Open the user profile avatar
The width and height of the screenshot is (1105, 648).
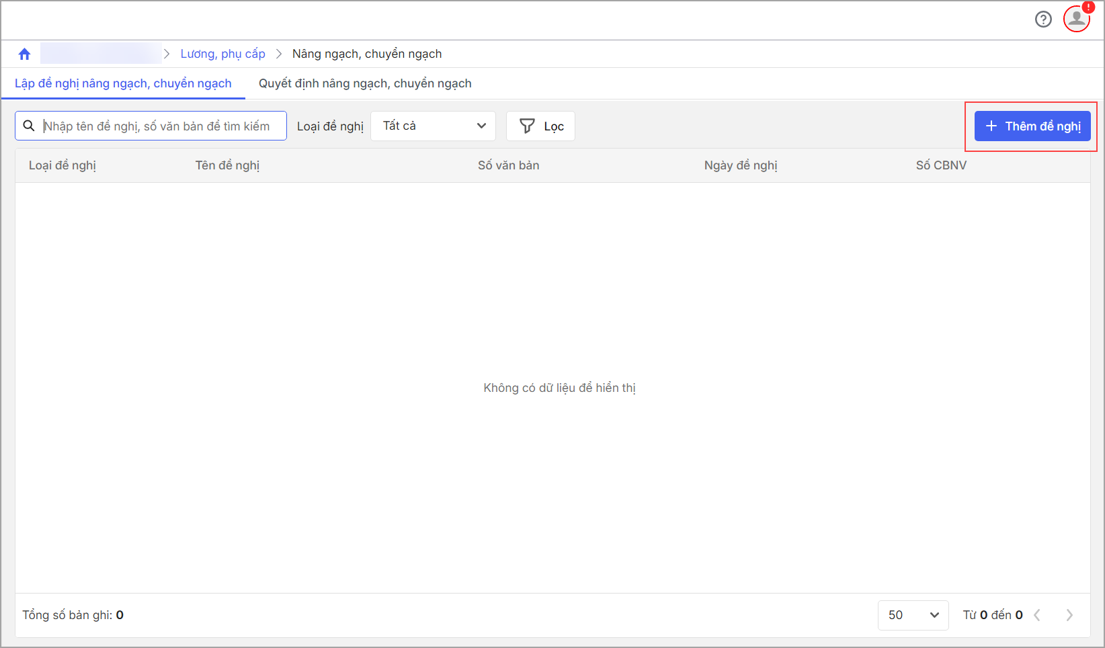(1076, 19)
